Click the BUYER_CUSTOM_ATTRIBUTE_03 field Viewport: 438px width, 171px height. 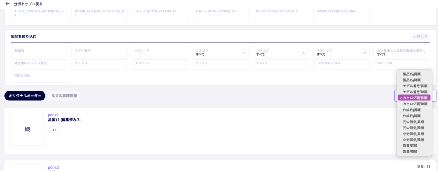(x=39, y=15)
